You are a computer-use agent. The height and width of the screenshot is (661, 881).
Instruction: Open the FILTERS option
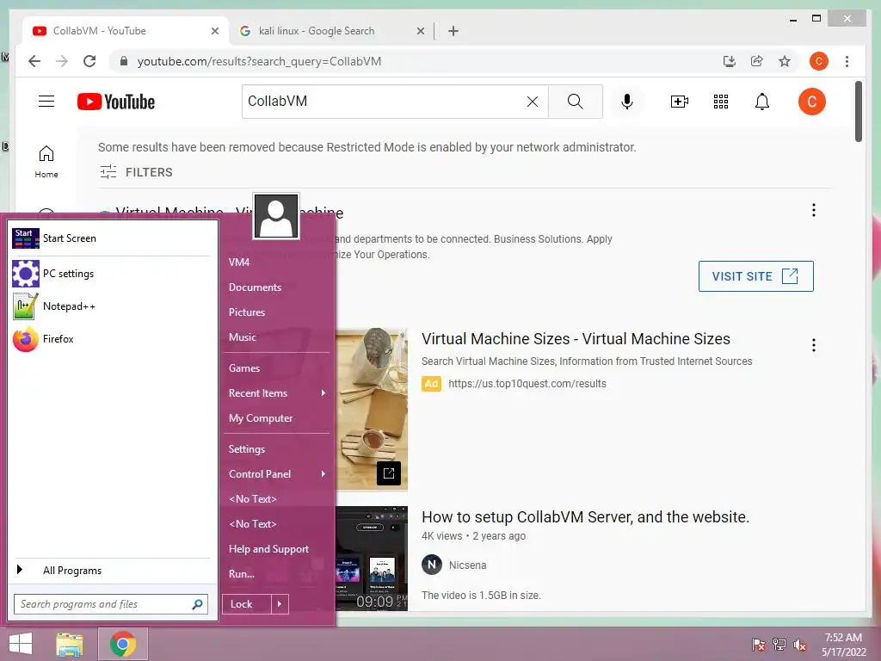(136, 172)
